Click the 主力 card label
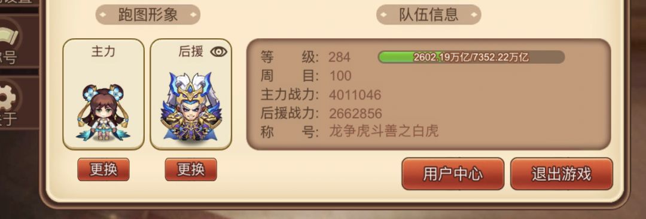Screen dimensions: 646x219 103,51
